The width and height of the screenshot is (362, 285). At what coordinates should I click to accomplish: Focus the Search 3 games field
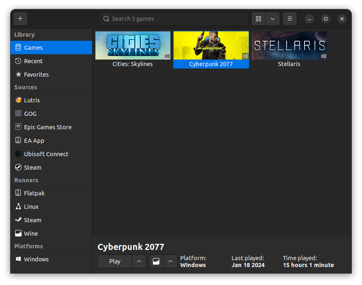[174, 19]
